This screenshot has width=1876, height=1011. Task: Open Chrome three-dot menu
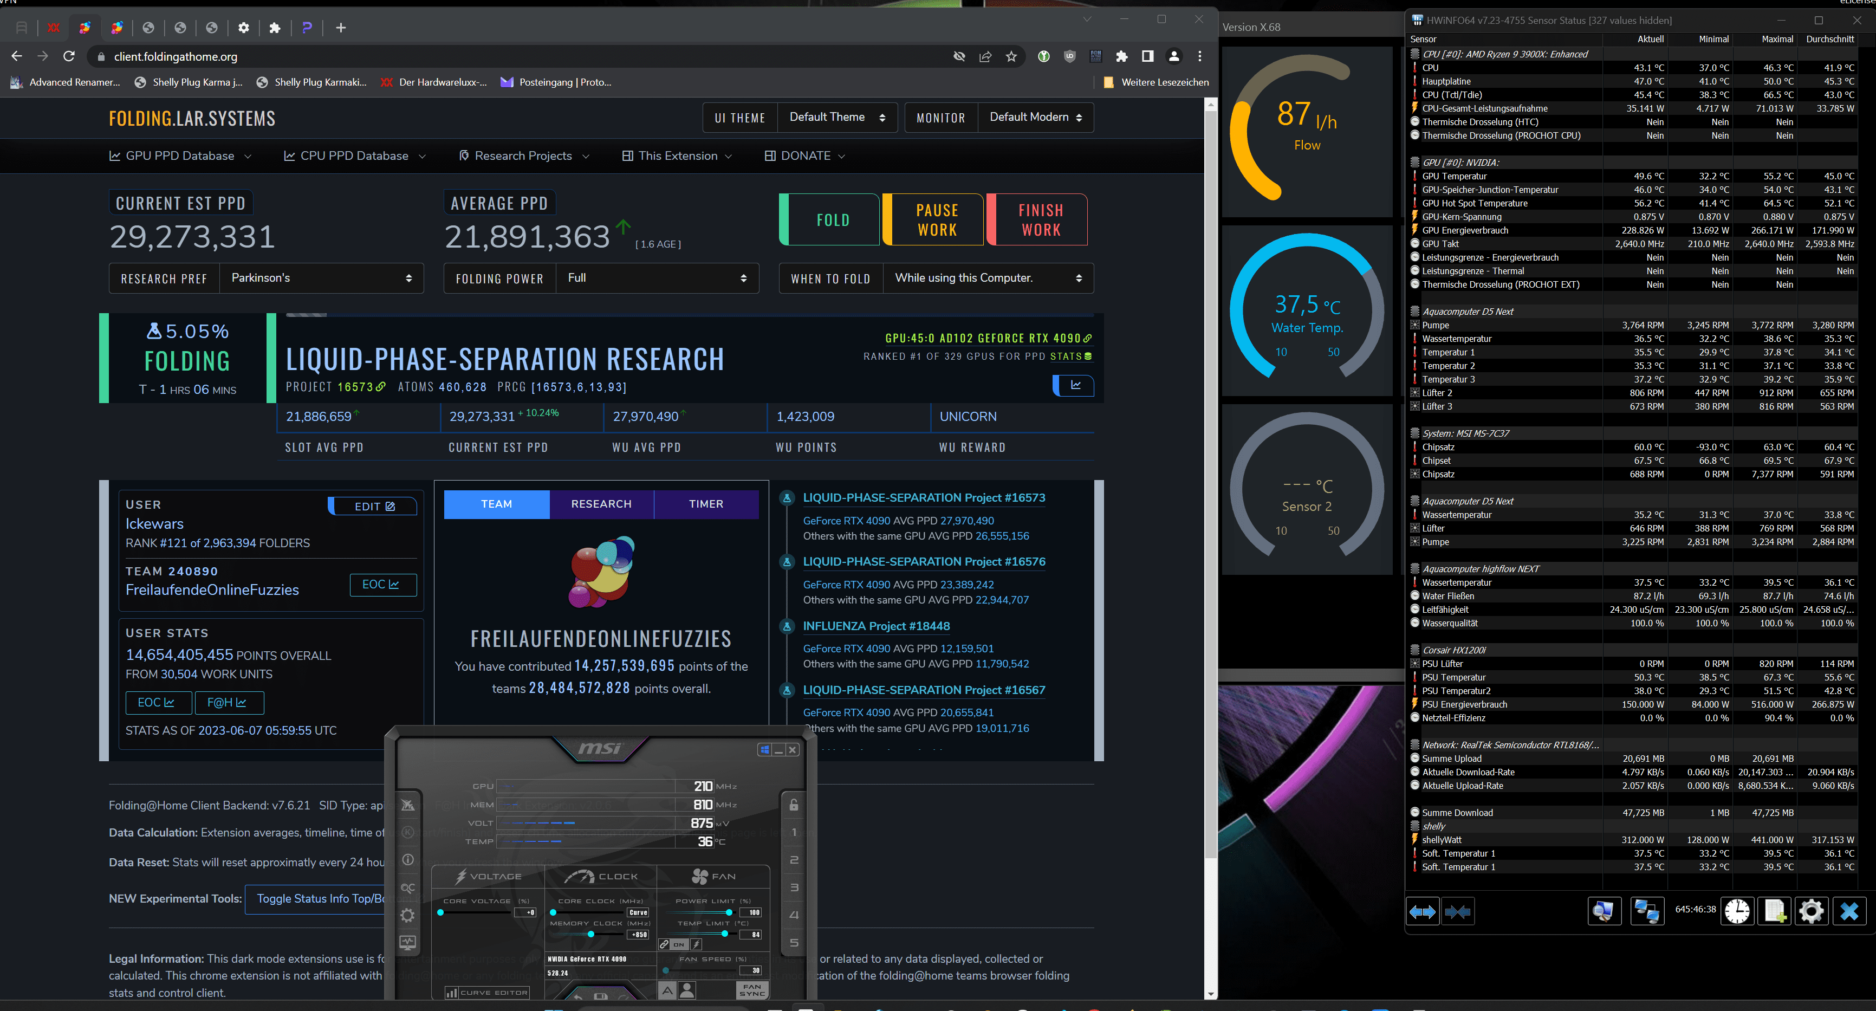tap(1199, 56)
